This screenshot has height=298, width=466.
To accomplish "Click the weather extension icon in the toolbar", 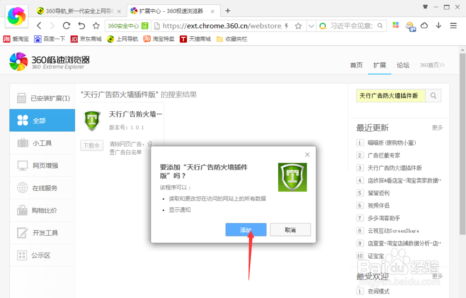I will (411, 26).
